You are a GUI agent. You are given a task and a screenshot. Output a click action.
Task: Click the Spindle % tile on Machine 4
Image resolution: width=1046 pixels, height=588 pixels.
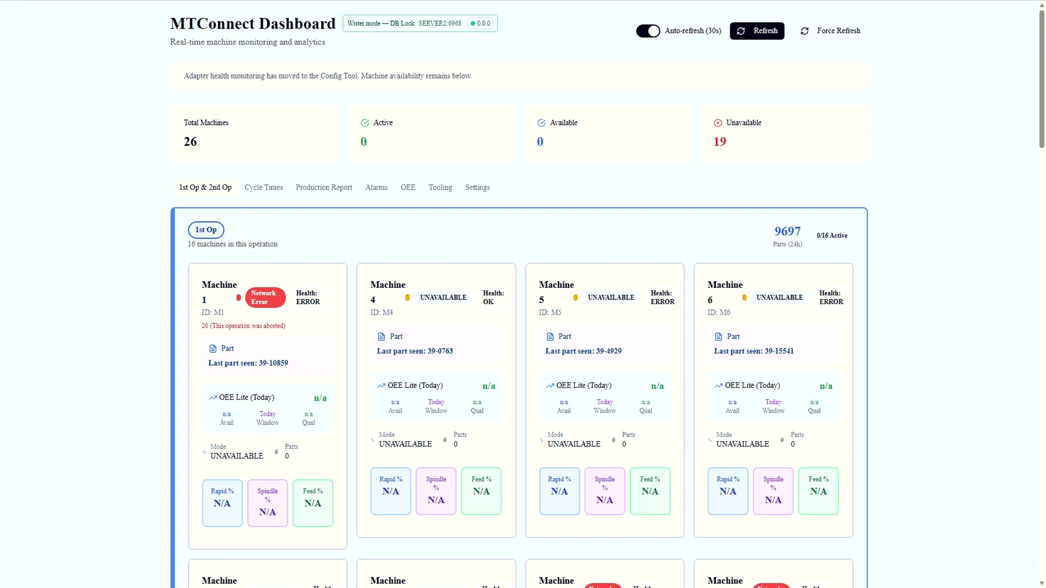pos(436,491)
